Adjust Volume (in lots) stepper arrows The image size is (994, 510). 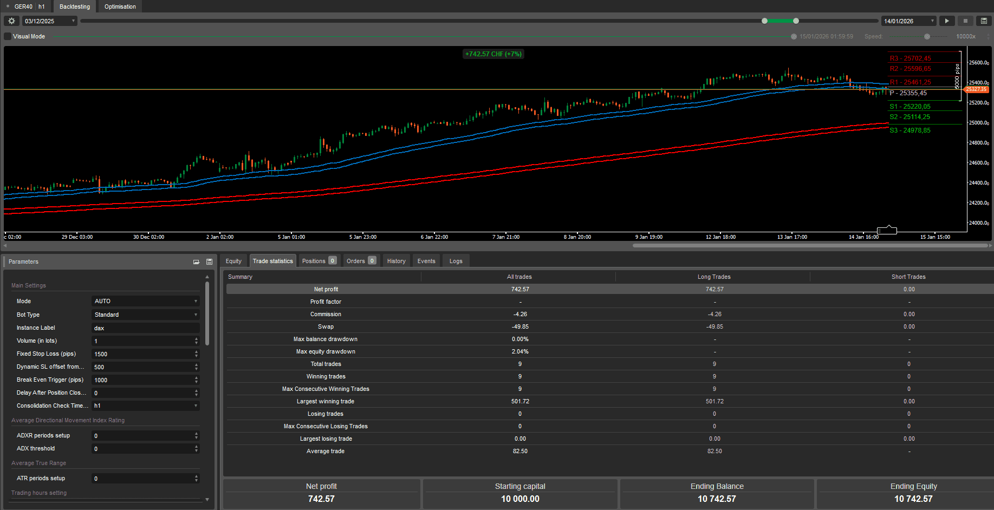pyautogui.click(x=196, y=341)
